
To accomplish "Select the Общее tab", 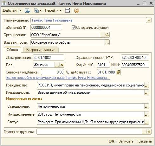I will coord(12,50).
